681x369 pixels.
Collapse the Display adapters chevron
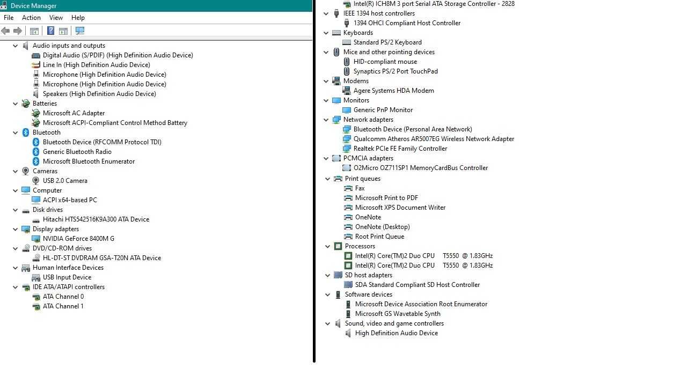15,229
